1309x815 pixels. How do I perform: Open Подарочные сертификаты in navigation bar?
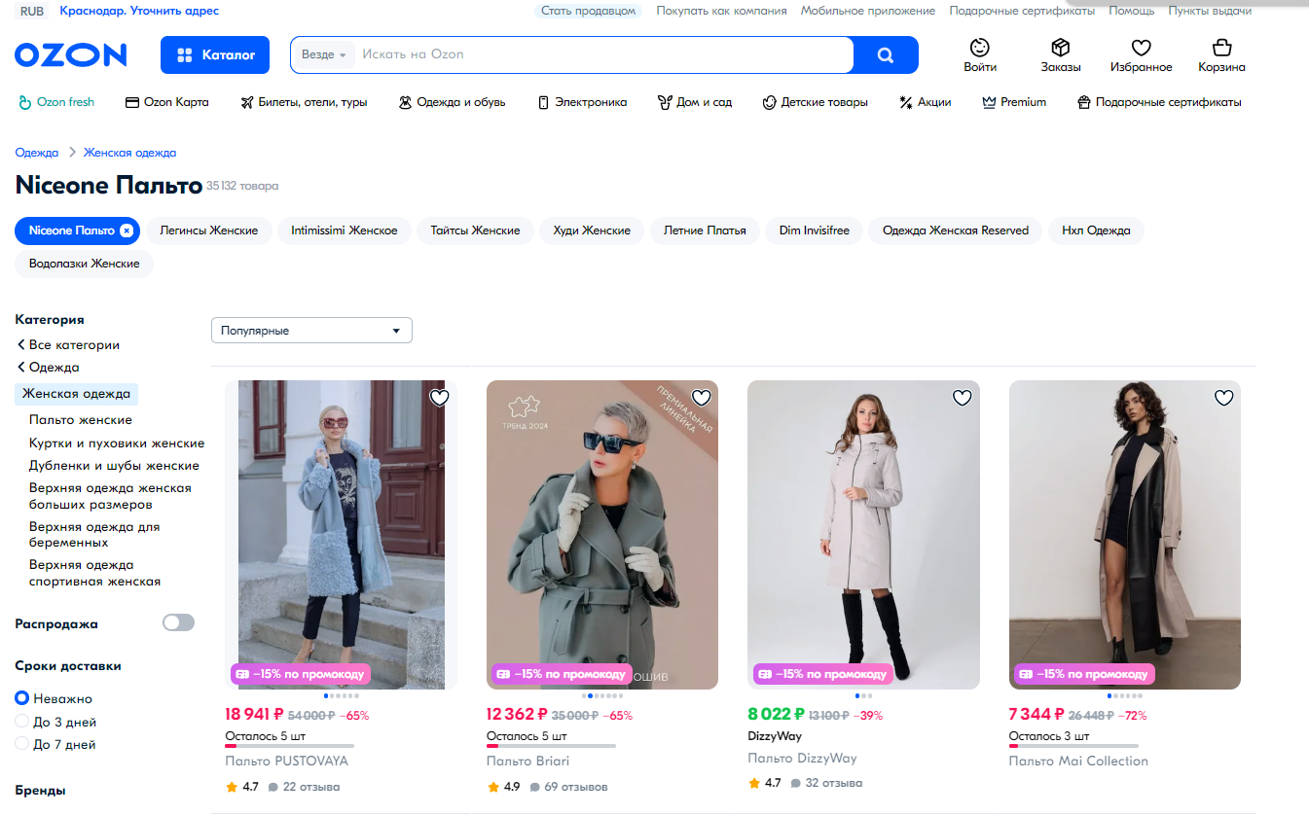tap(1159, 102)
